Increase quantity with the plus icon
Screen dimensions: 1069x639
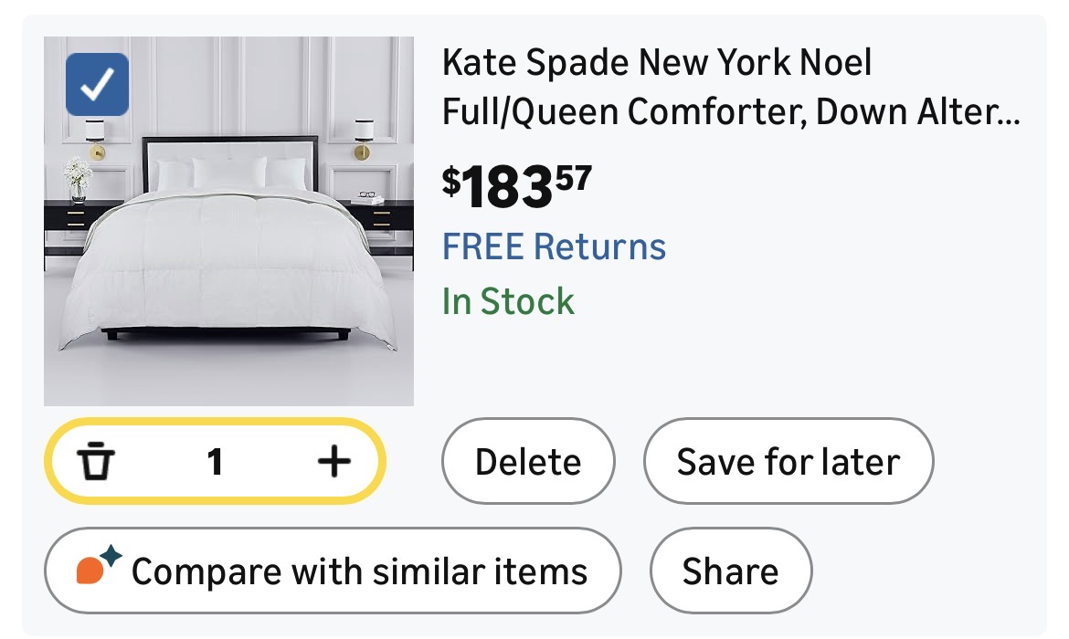(x=333, y=462)
